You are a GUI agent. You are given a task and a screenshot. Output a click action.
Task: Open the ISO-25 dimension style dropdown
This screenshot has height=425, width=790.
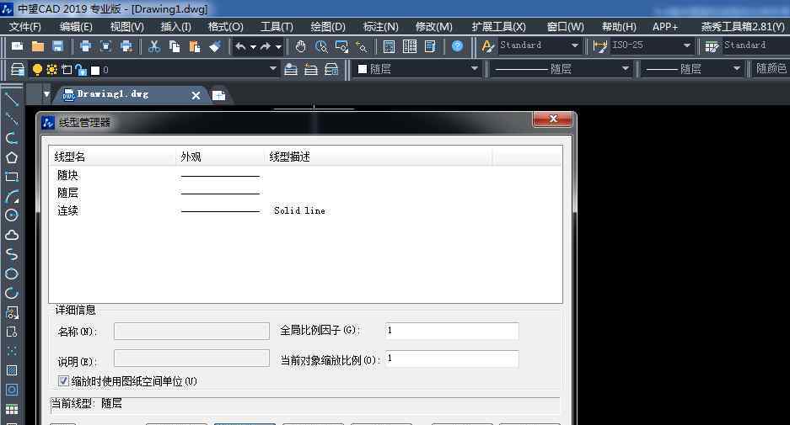pyautogui.click(x=686, y=45)
